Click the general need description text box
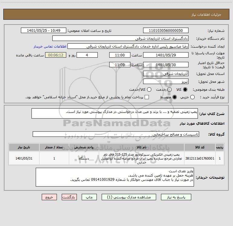The width and height of the screenshot is (233, 226). [x=115, y=113]
